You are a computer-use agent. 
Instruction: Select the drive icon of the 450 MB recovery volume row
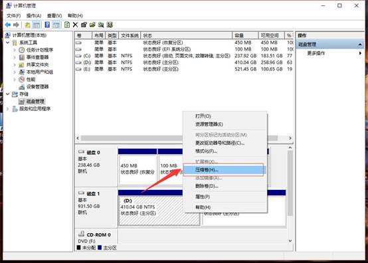[78, 43]
